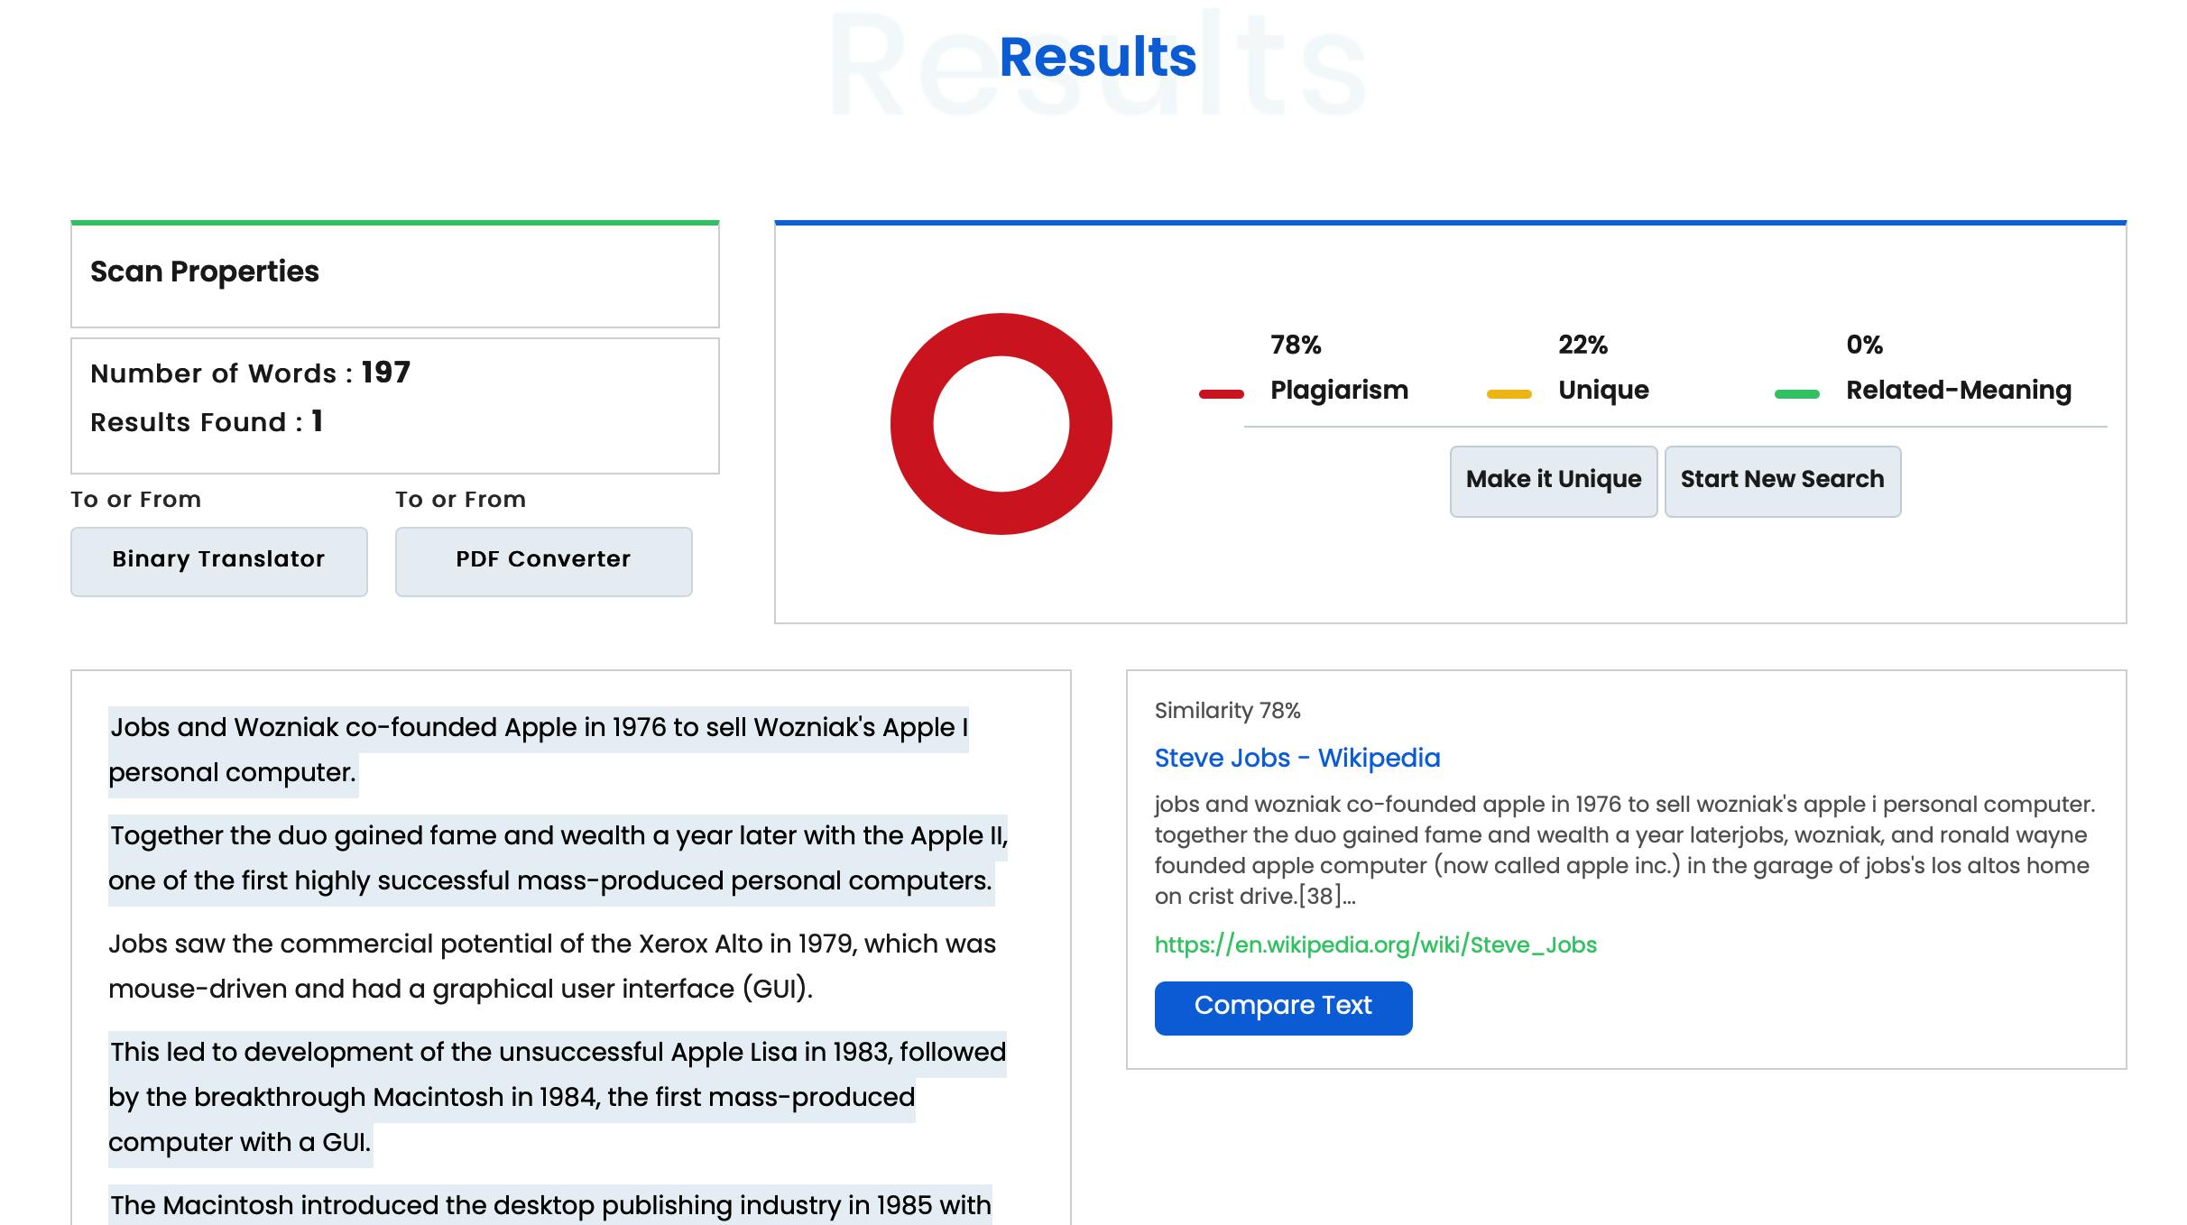The width and height of the screenshot is (2187, 1225).
Task: Click the Scan Properties header
Action: point(205,272)
